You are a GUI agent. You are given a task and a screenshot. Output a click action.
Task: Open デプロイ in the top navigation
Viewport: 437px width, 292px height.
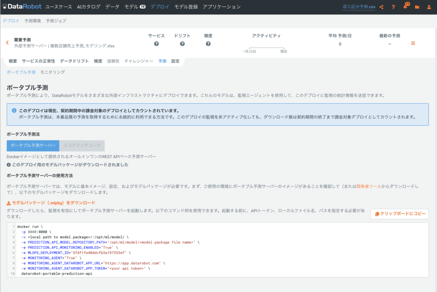coord(160,7)
